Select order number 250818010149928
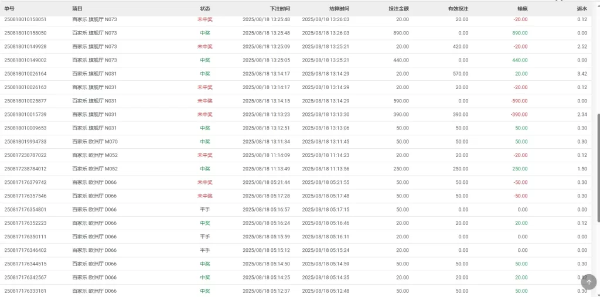Screen dimensions: 600x297 coord(26,47)
